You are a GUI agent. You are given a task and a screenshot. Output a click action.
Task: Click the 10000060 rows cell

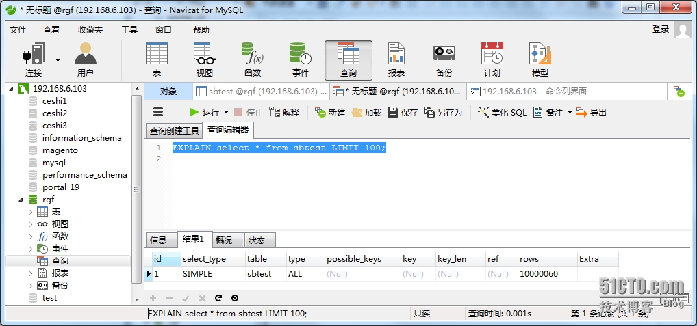click(x=547, y=273)
